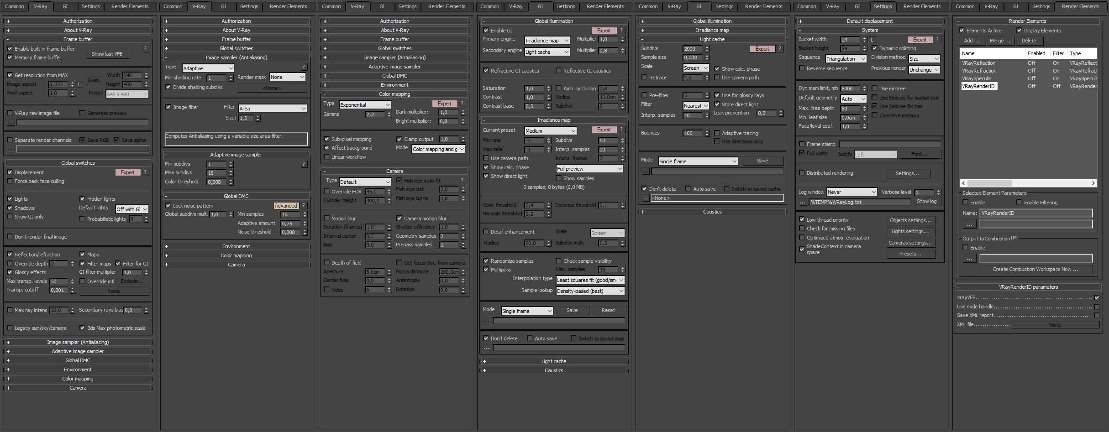This screenshot has width=1109, height=432.
Task: Click horizontal scrollbar thumb in elements list
Action: (990, 183)
